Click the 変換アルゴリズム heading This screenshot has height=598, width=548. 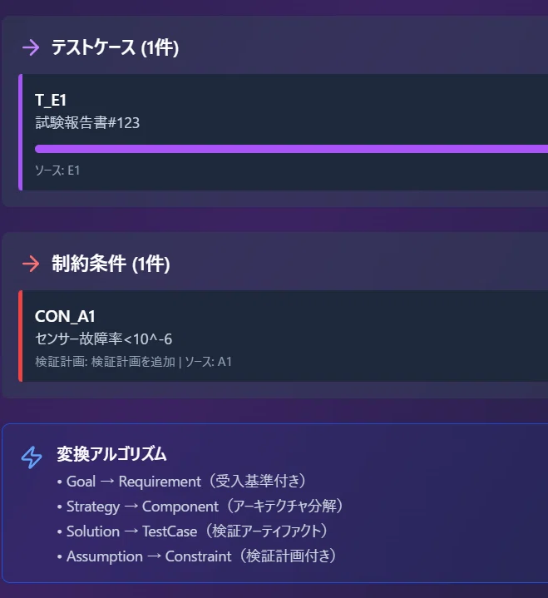111,454
